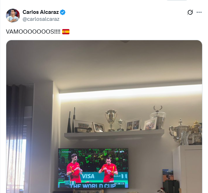Image resolution: width=208 pixels, height=193 pixels.
Task: Open Carlos Alcaraz profile avatar
Action: [x=13, y=16]
